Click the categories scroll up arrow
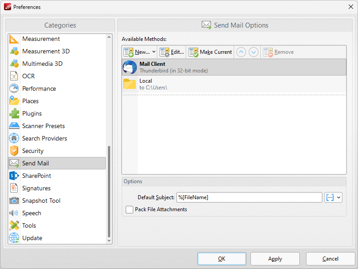The height and width of the screenshot is (269, 358). click(109, 37)
